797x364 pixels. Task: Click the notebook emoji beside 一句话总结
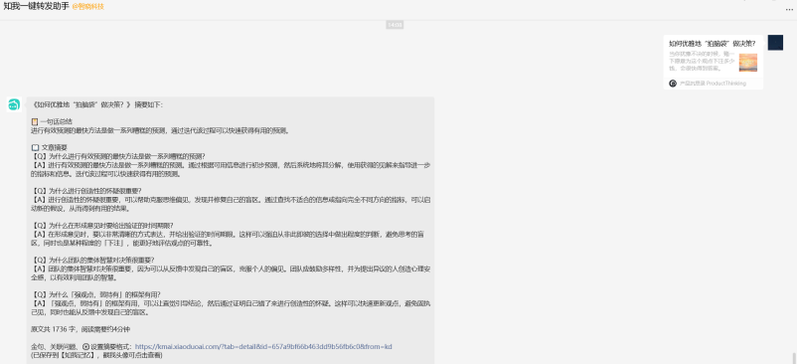(x=35, y=122)
